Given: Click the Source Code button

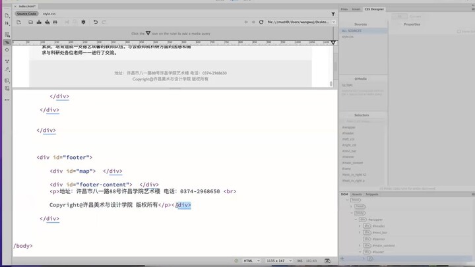Looking at the screenshot, I should pyautogui.click(x=26, y=13).
